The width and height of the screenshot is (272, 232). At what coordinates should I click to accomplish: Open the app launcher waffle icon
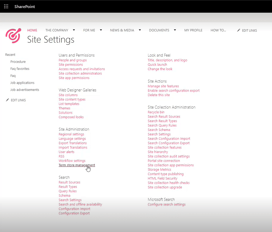pos(6,6)
